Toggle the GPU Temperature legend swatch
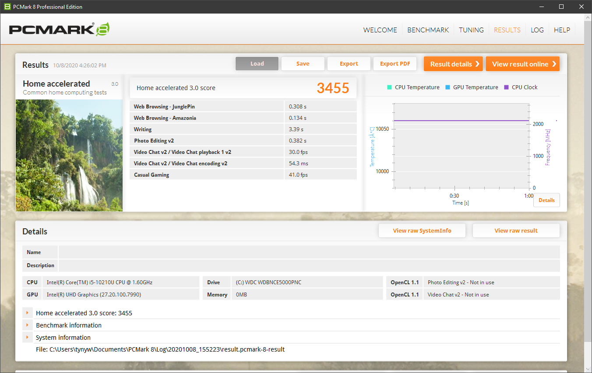This screenshot has width=592, height=373. point(448,87)
